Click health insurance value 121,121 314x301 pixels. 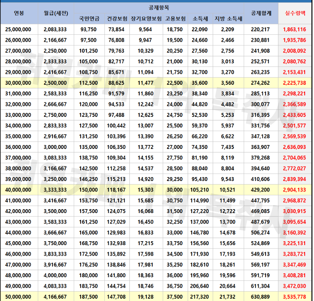tap(117, 201)
